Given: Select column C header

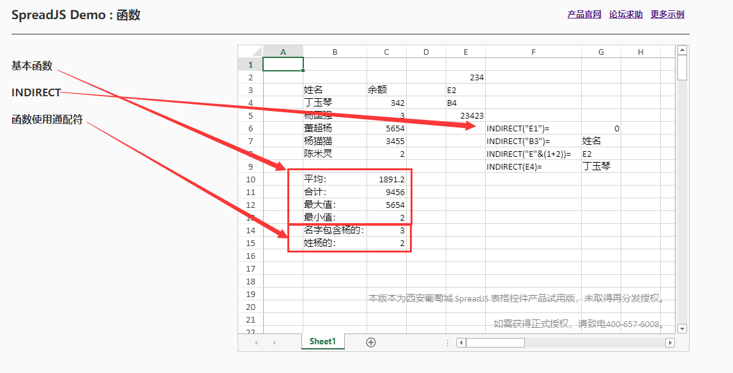Looking at the screenshot, I should (x=386, y=52).
